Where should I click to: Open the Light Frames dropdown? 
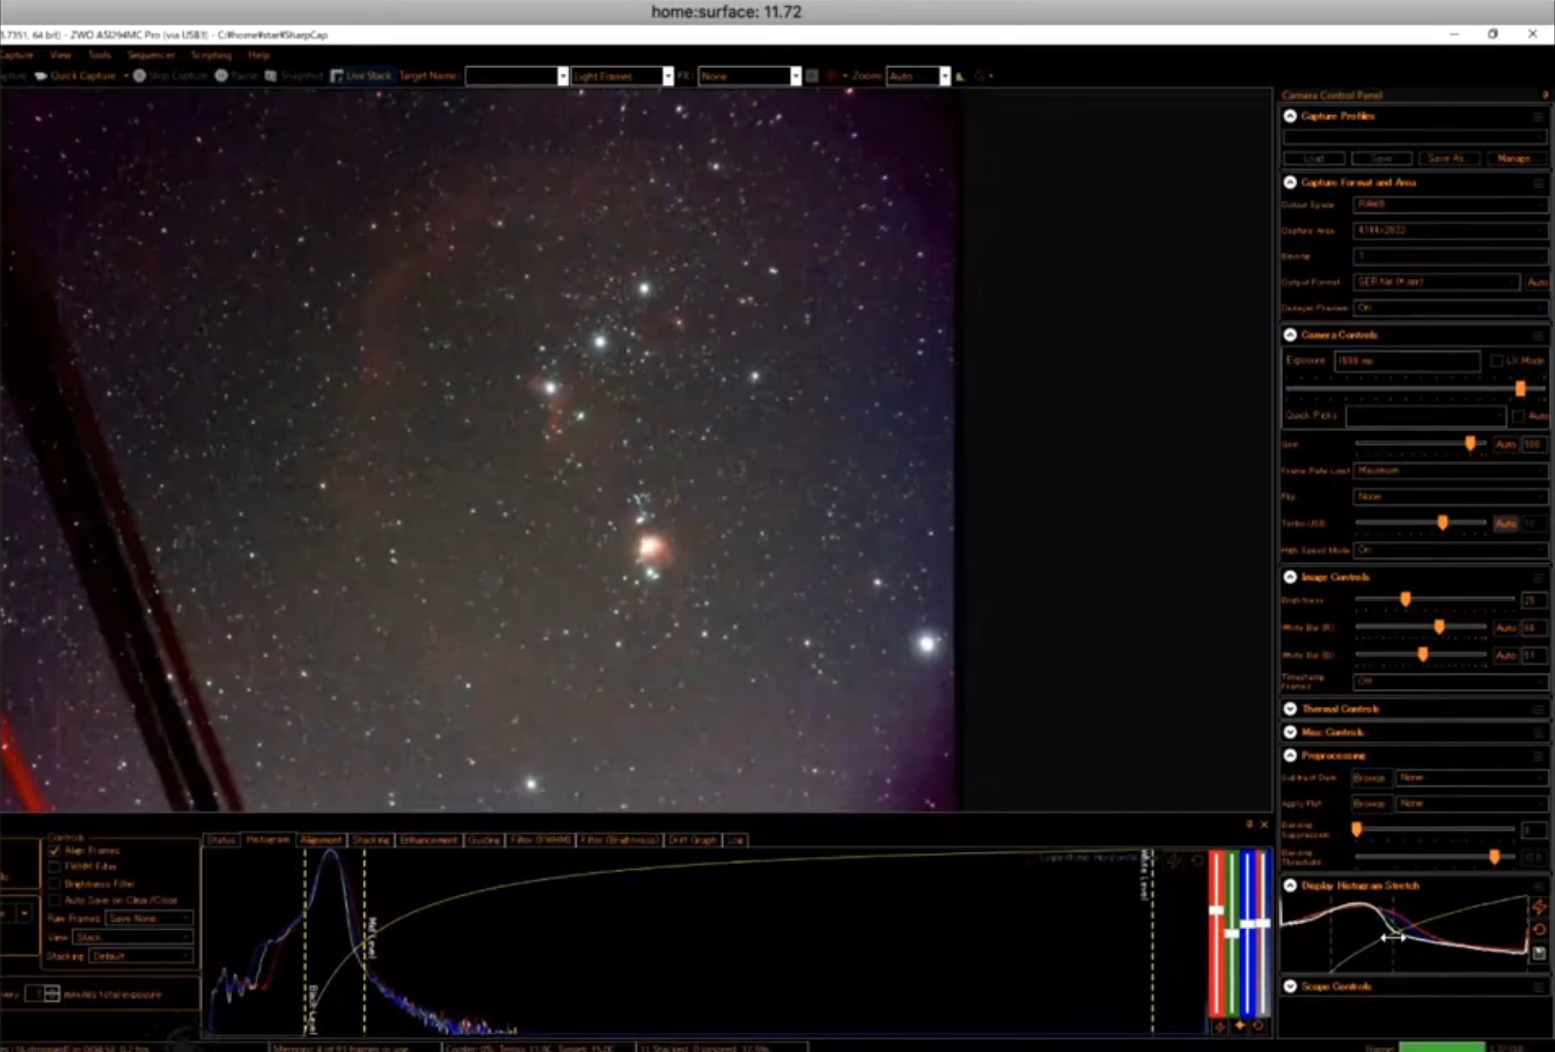click(667, 76)
